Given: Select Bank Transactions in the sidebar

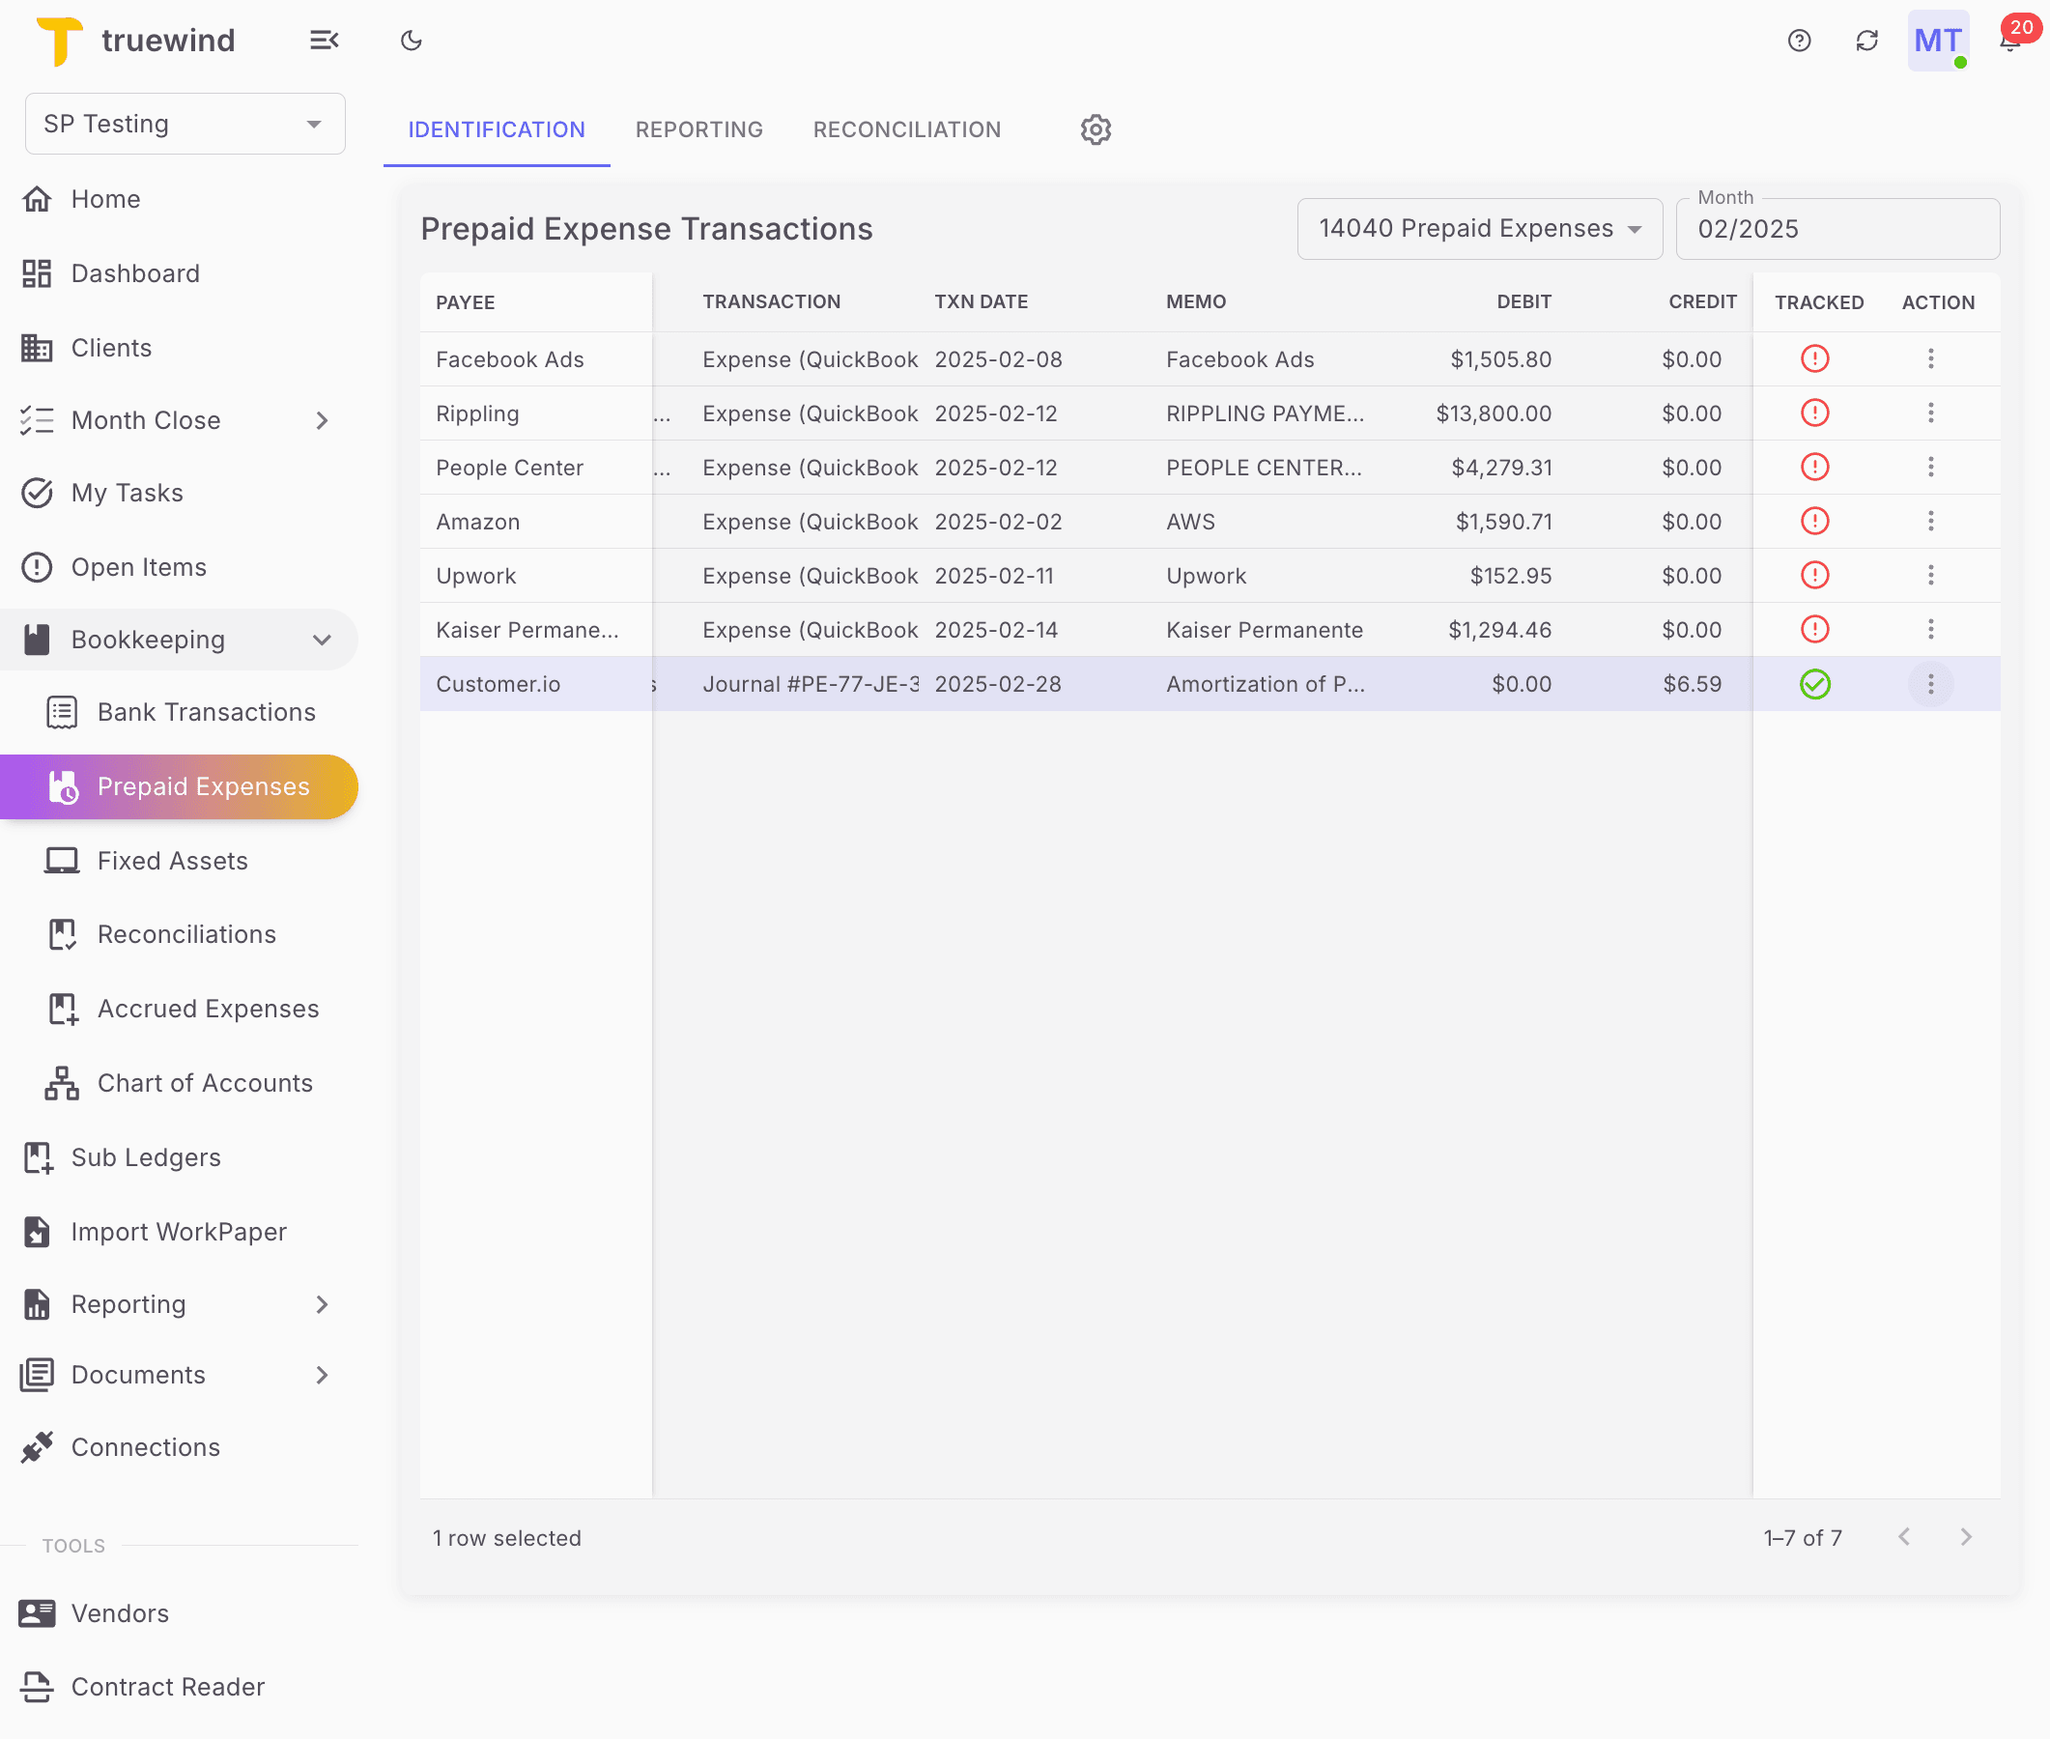Looking at the screenshot, I should tap(206, 712).
